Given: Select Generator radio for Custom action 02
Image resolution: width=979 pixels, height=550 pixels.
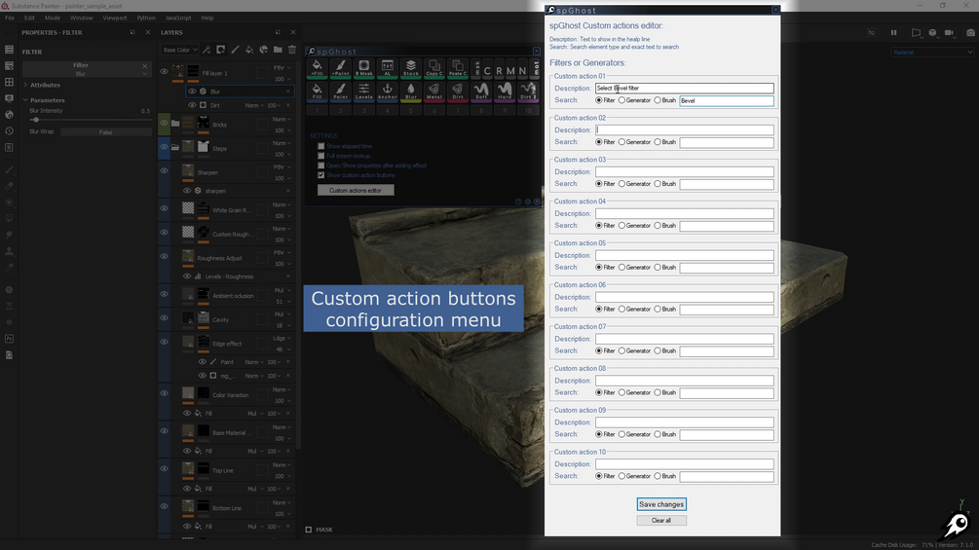Looking at the screenshot, I should [x=621, y=142].
